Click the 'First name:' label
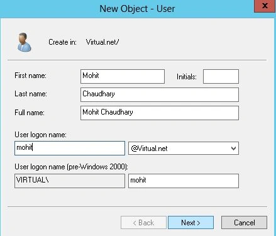The image size is (276, 236). tap(30, 76)
